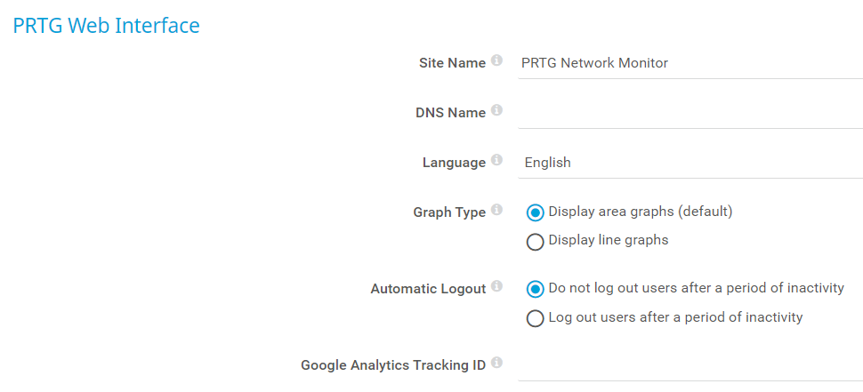This screenshot has height=392, width=863.
Task: Click the DNS Name label text
Action: pyautogui.click(x=450, y=113)
